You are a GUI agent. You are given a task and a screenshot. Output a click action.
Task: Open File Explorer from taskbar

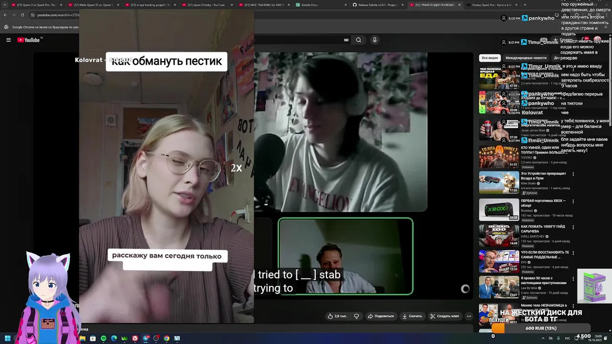coord(82,338)
